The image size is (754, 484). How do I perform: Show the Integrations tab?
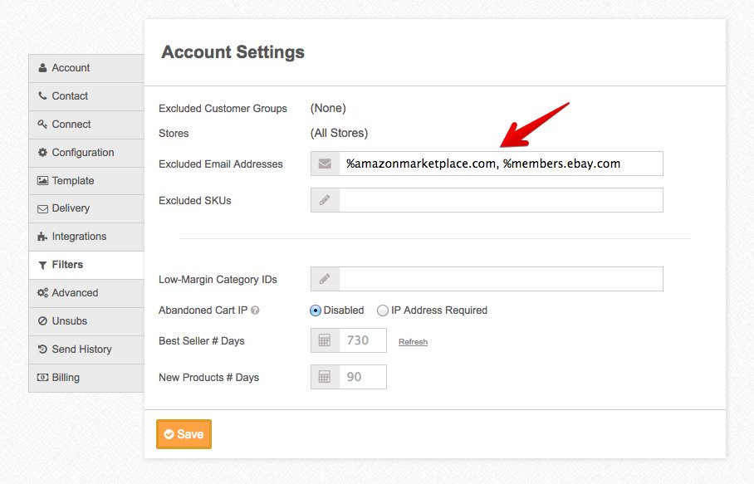[79, 237]
